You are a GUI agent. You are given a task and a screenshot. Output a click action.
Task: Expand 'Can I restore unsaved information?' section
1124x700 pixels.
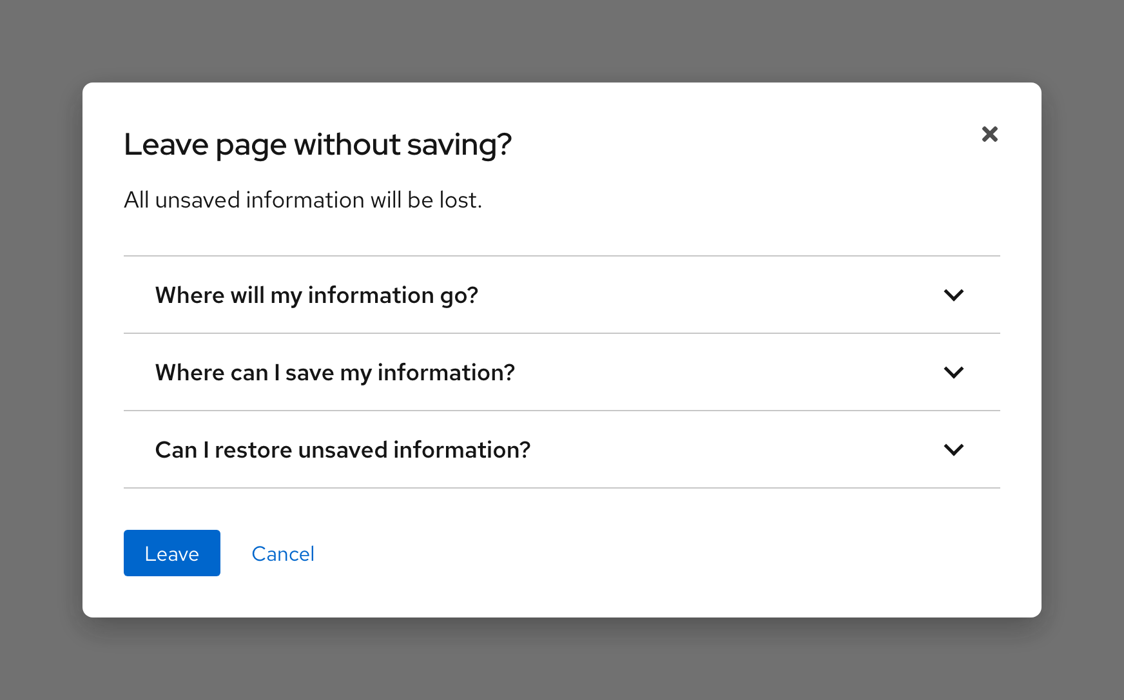coord(342,450)
